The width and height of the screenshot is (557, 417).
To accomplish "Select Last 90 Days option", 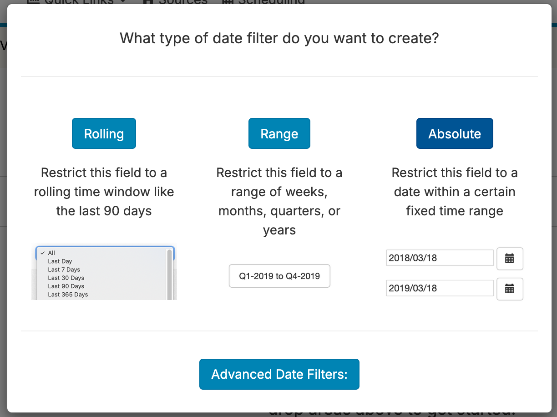I will (x=66, y=286).
